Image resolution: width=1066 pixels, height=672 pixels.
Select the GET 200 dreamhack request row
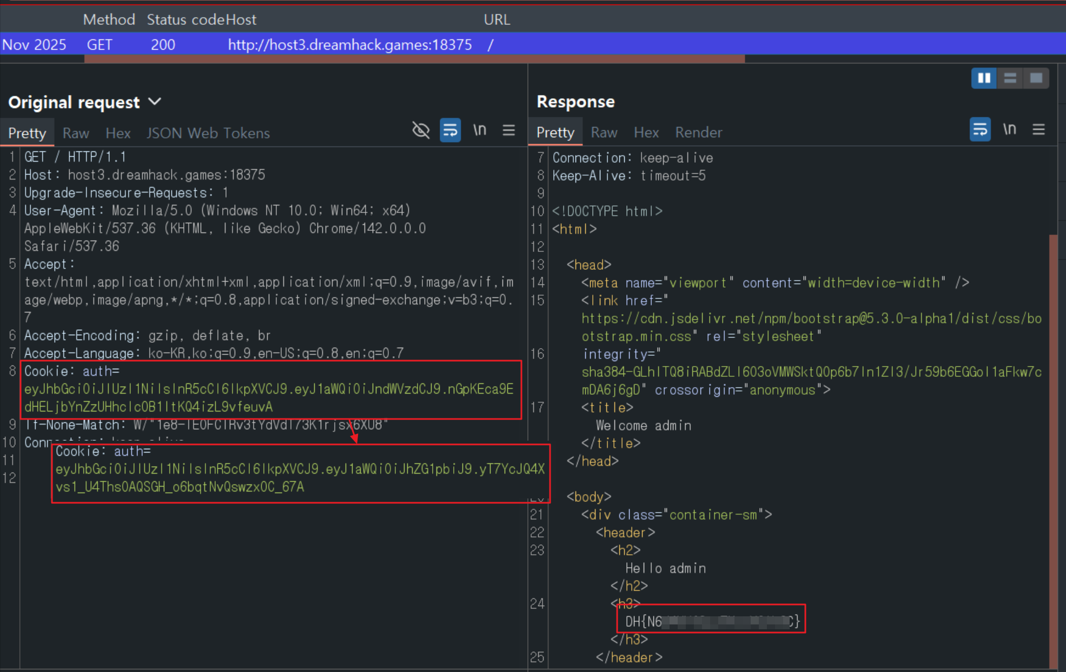[x=346, y=44]
